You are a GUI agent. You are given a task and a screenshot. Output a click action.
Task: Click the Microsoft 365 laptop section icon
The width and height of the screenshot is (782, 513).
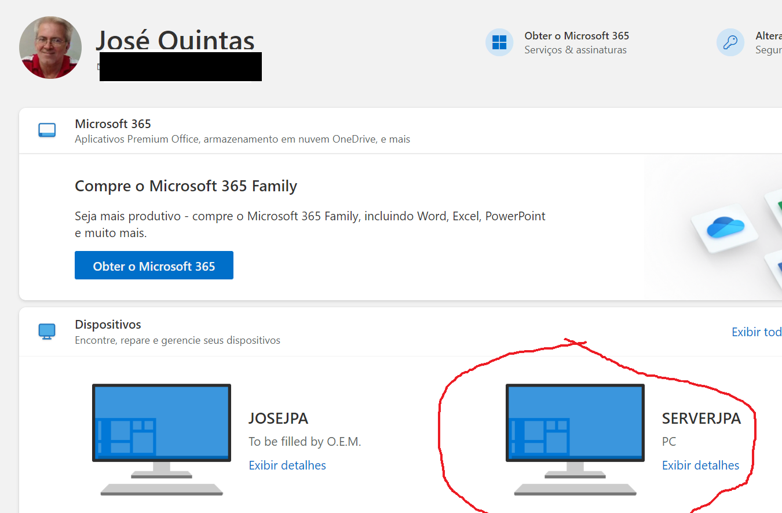pyautogui.click(x=47, y=130)
